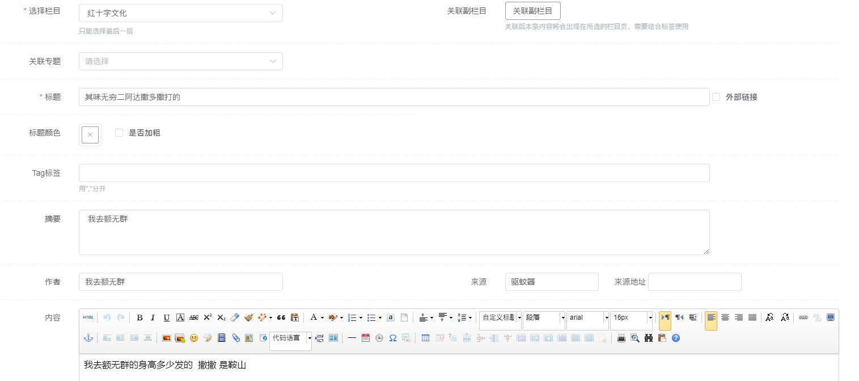Click the eraser clear-format icon
This screenshot has width=859, height=381.
[235, 317]
